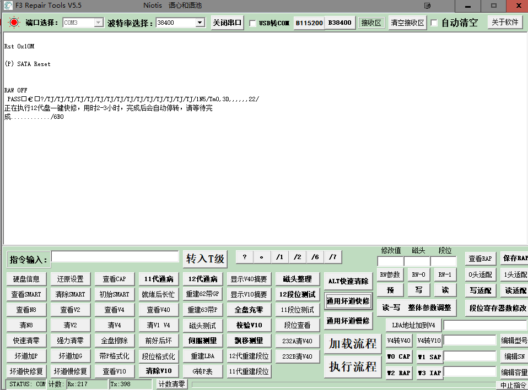Click the 指令输入 command input field
The image size is (528, 390).
115,256
